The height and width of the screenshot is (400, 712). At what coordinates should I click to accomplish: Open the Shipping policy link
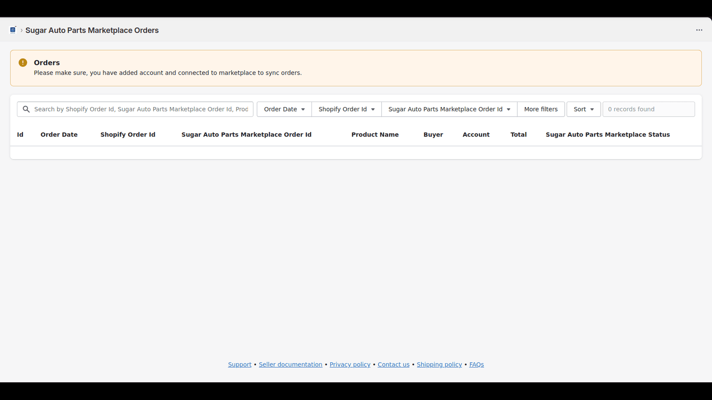tap(440, 364)
